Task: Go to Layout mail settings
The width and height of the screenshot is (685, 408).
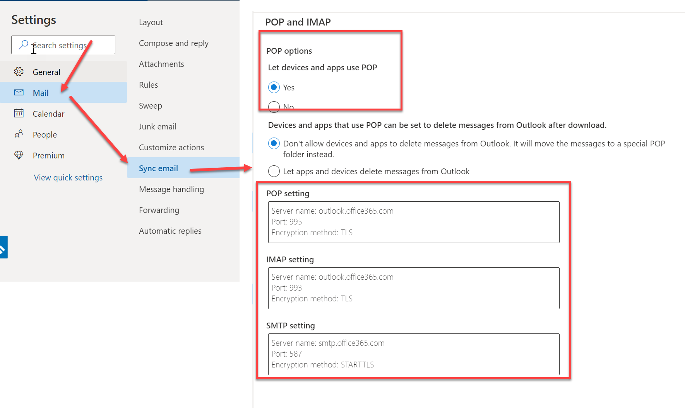Action: 183,22
